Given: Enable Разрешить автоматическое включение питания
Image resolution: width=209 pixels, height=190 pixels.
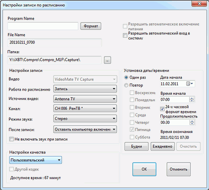Looking at the screenshot, I should pyautogui.click(x=125, y=26).
